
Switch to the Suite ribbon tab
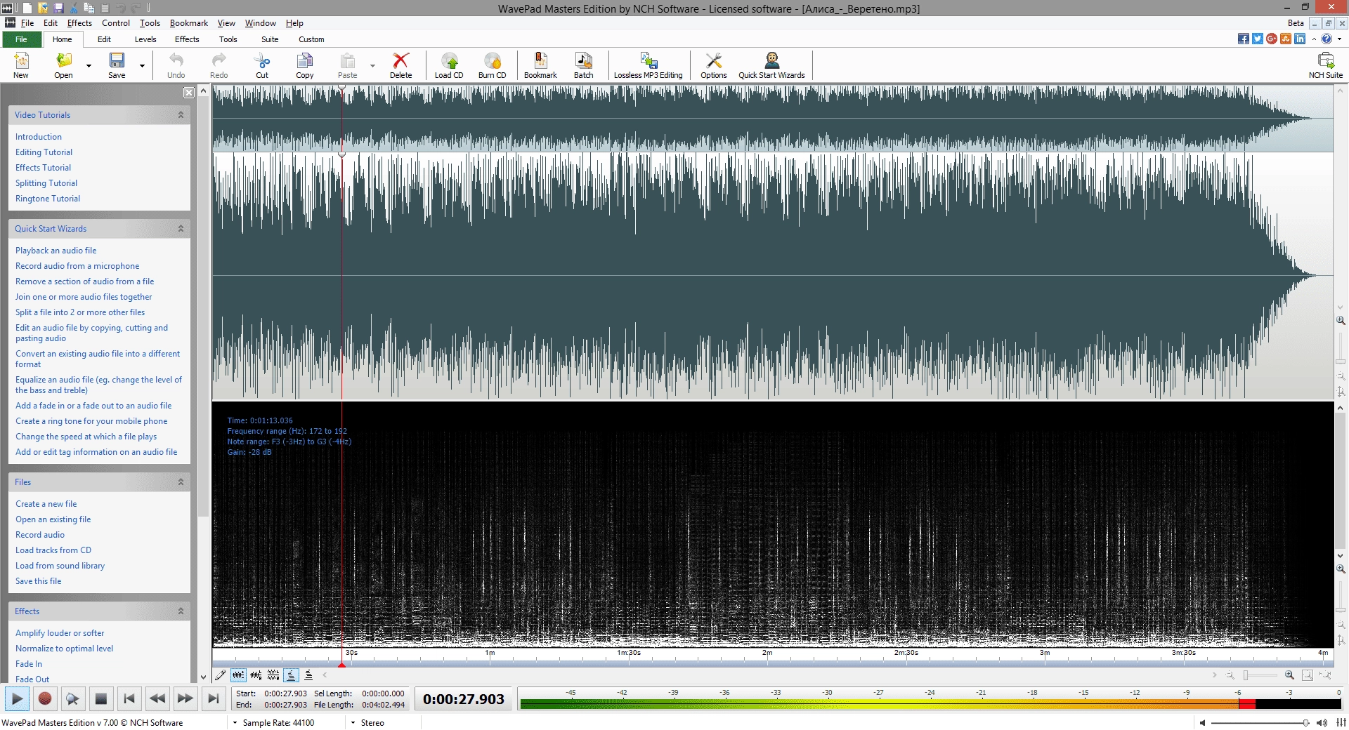(x=270, y=39)
